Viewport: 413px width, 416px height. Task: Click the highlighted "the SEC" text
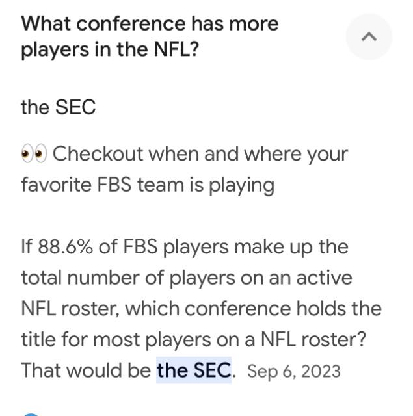[x=194, y=370]
